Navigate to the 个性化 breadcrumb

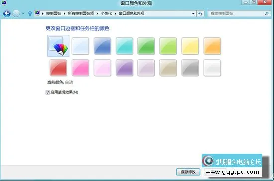106,13
